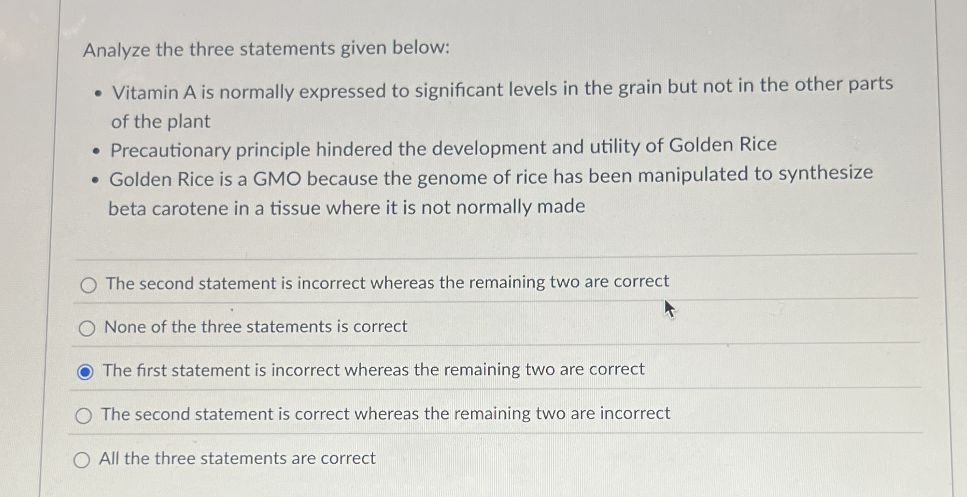
Task: Choose 'None of the three statements is correct'
Action: pos(88,327)
